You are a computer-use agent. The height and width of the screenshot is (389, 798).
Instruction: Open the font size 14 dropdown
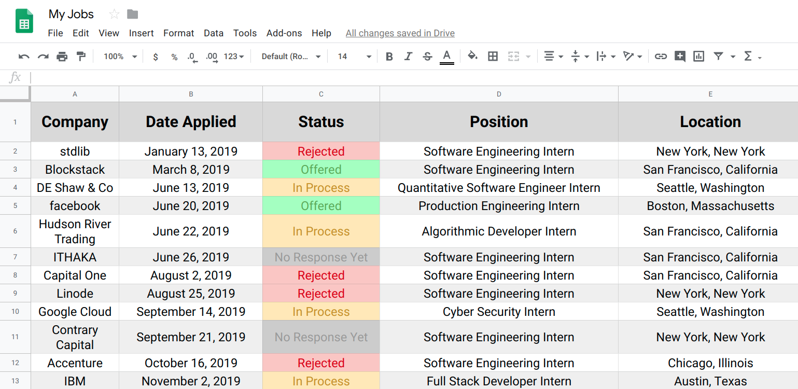(x=355, y=57)
